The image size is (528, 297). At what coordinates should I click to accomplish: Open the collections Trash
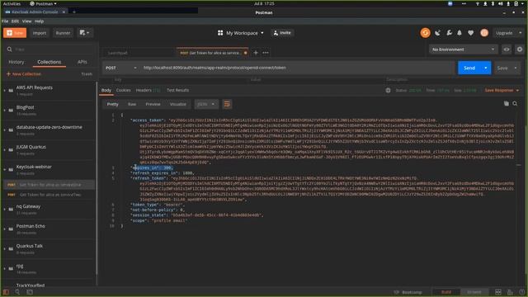click(x=87, y=74)
